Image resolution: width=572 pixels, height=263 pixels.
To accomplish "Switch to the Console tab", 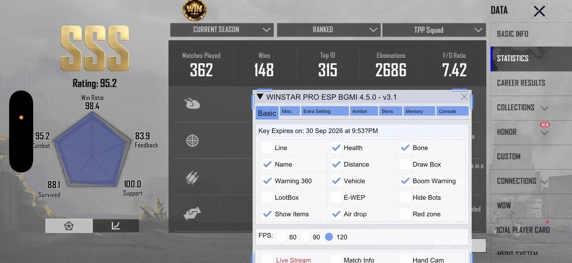I will pyautogui.click(x=453, y=111).
